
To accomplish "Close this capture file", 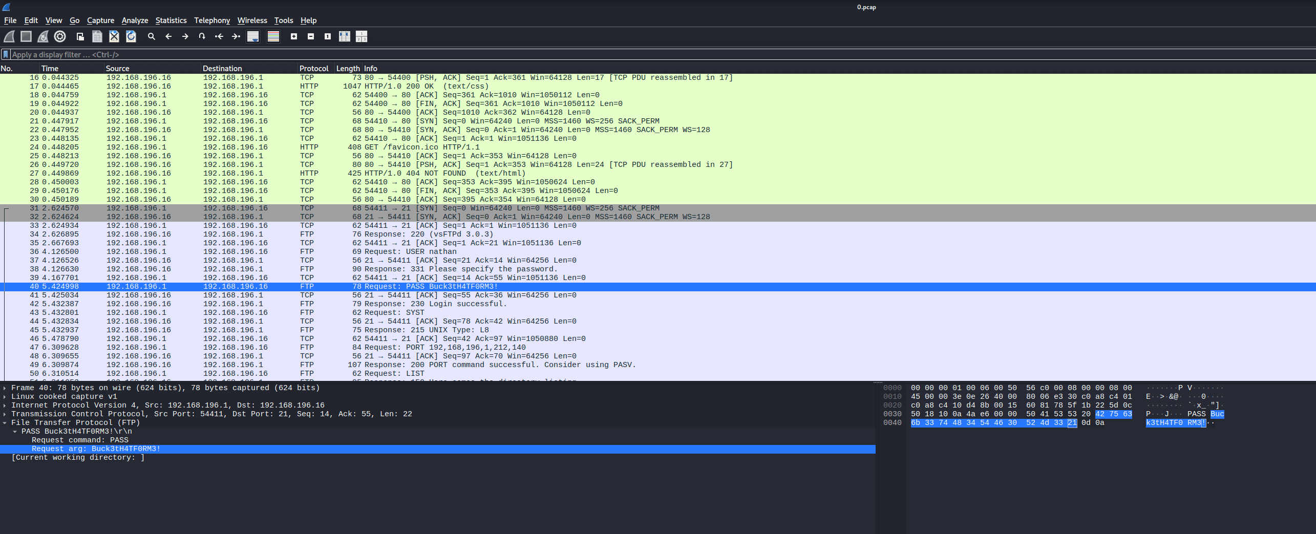I will pyautogui.click(x=114, y=36).
